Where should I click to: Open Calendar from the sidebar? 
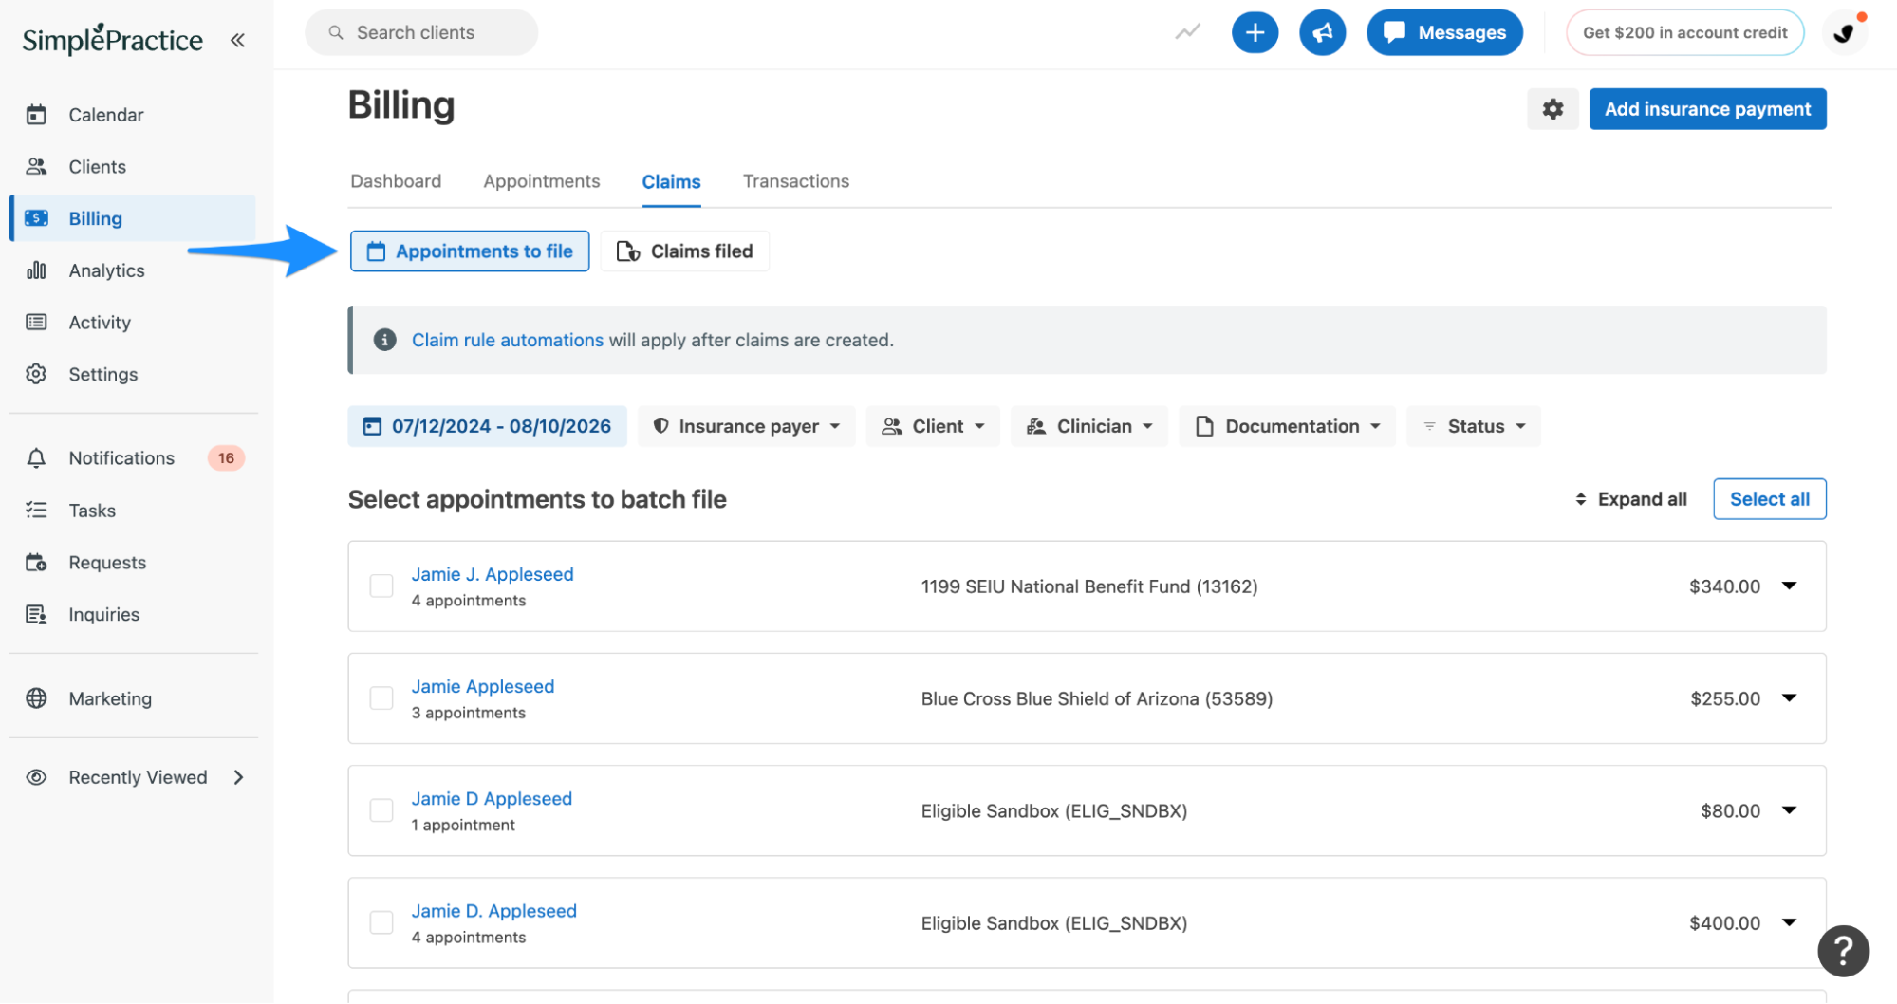tap(133, 115)
